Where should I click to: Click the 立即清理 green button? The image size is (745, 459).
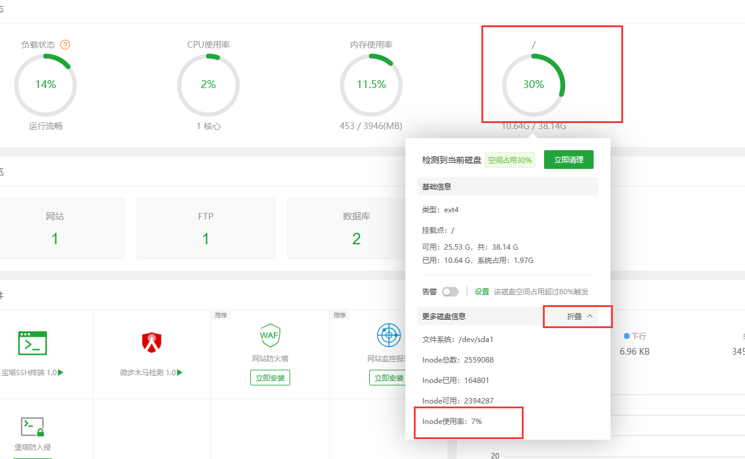[569, 160]
